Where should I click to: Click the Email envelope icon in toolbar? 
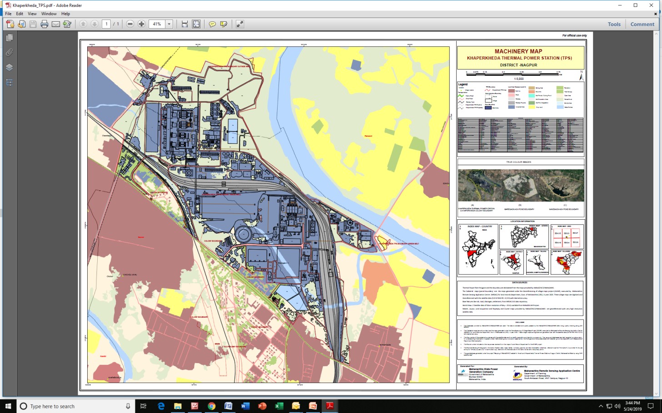tap(56, 24)
